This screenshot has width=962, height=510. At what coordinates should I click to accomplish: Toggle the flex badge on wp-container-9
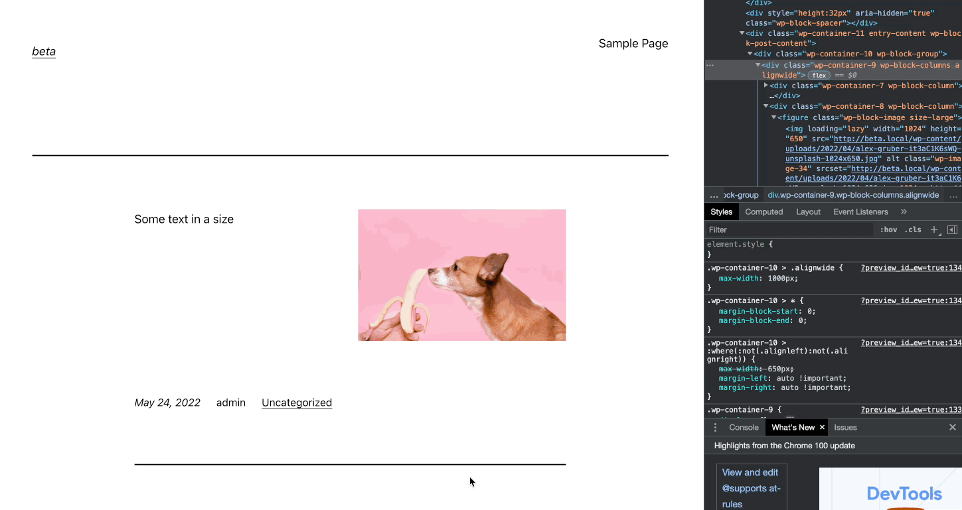819,75
